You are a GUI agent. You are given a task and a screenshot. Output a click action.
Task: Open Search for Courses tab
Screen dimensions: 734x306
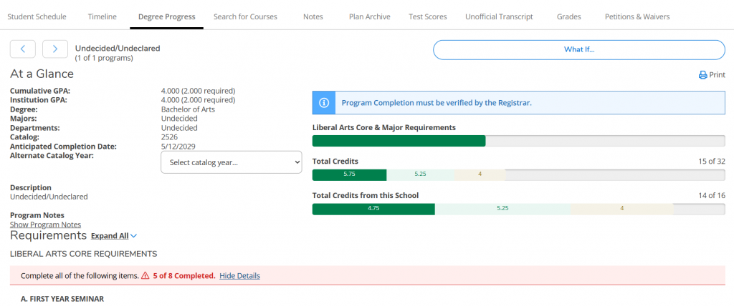(245, 16)
